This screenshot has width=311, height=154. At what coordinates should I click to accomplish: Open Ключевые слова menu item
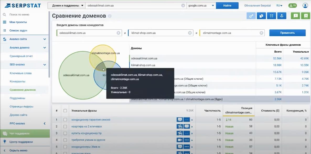pos(21,73)
